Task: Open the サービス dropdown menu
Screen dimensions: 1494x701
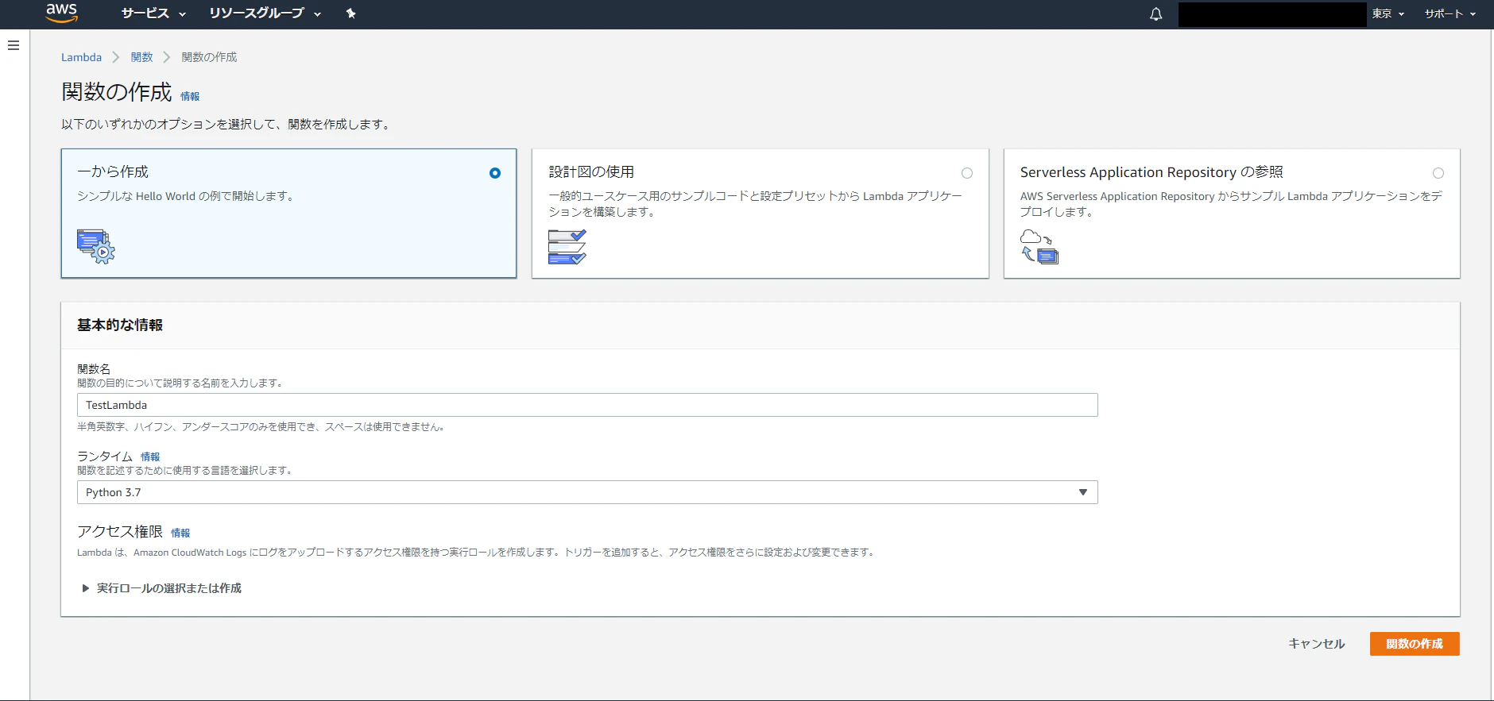Action: coord(153,13)
